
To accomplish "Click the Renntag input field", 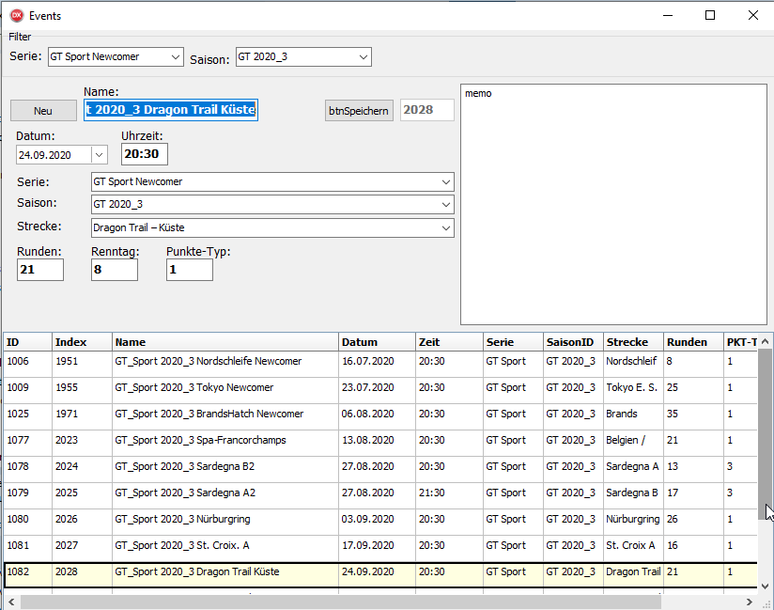I will pos(114,270).
